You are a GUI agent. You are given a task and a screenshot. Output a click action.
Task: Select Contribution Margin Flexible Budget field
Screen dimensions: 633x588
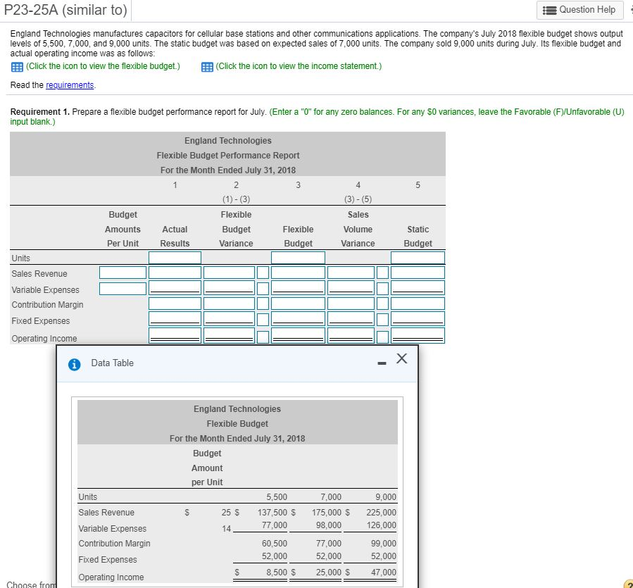point(298,304)
